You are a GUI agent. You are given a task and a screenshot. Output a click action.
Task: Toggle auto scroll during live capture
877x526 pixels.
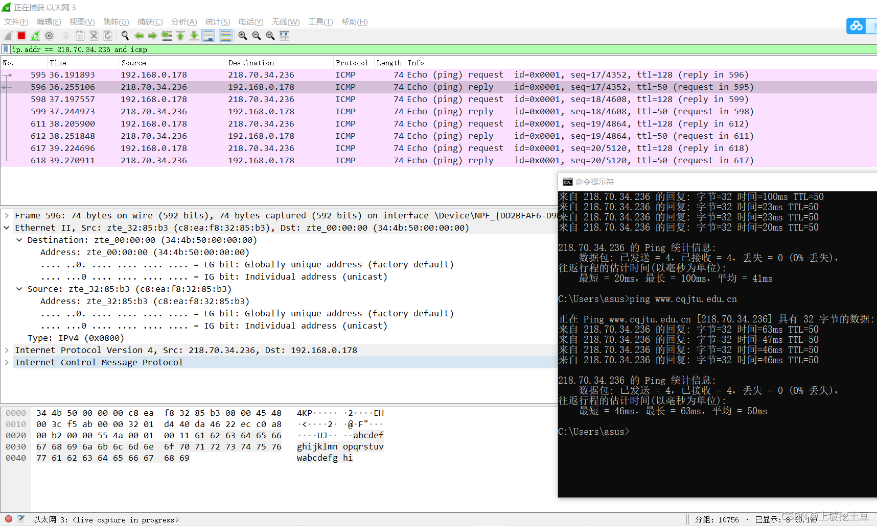pyautogui.click(x=208, y=36)
